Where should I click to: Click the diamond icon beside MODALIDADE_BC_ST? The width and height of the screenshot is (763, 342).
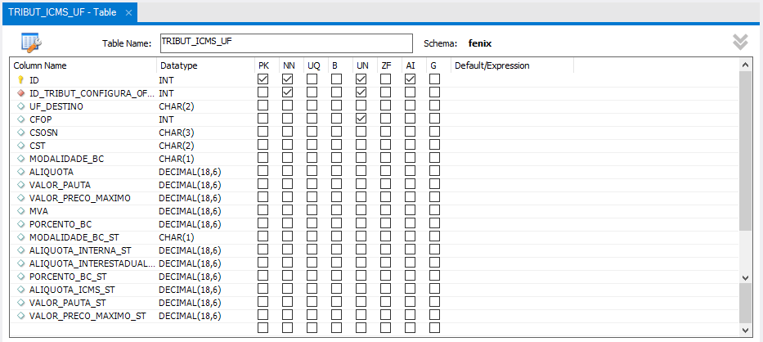coord(20,237)
